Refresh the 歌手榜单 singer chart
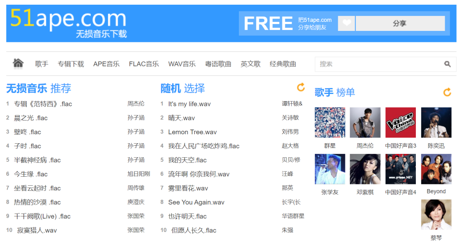464x241 pixels. (447, 92)
